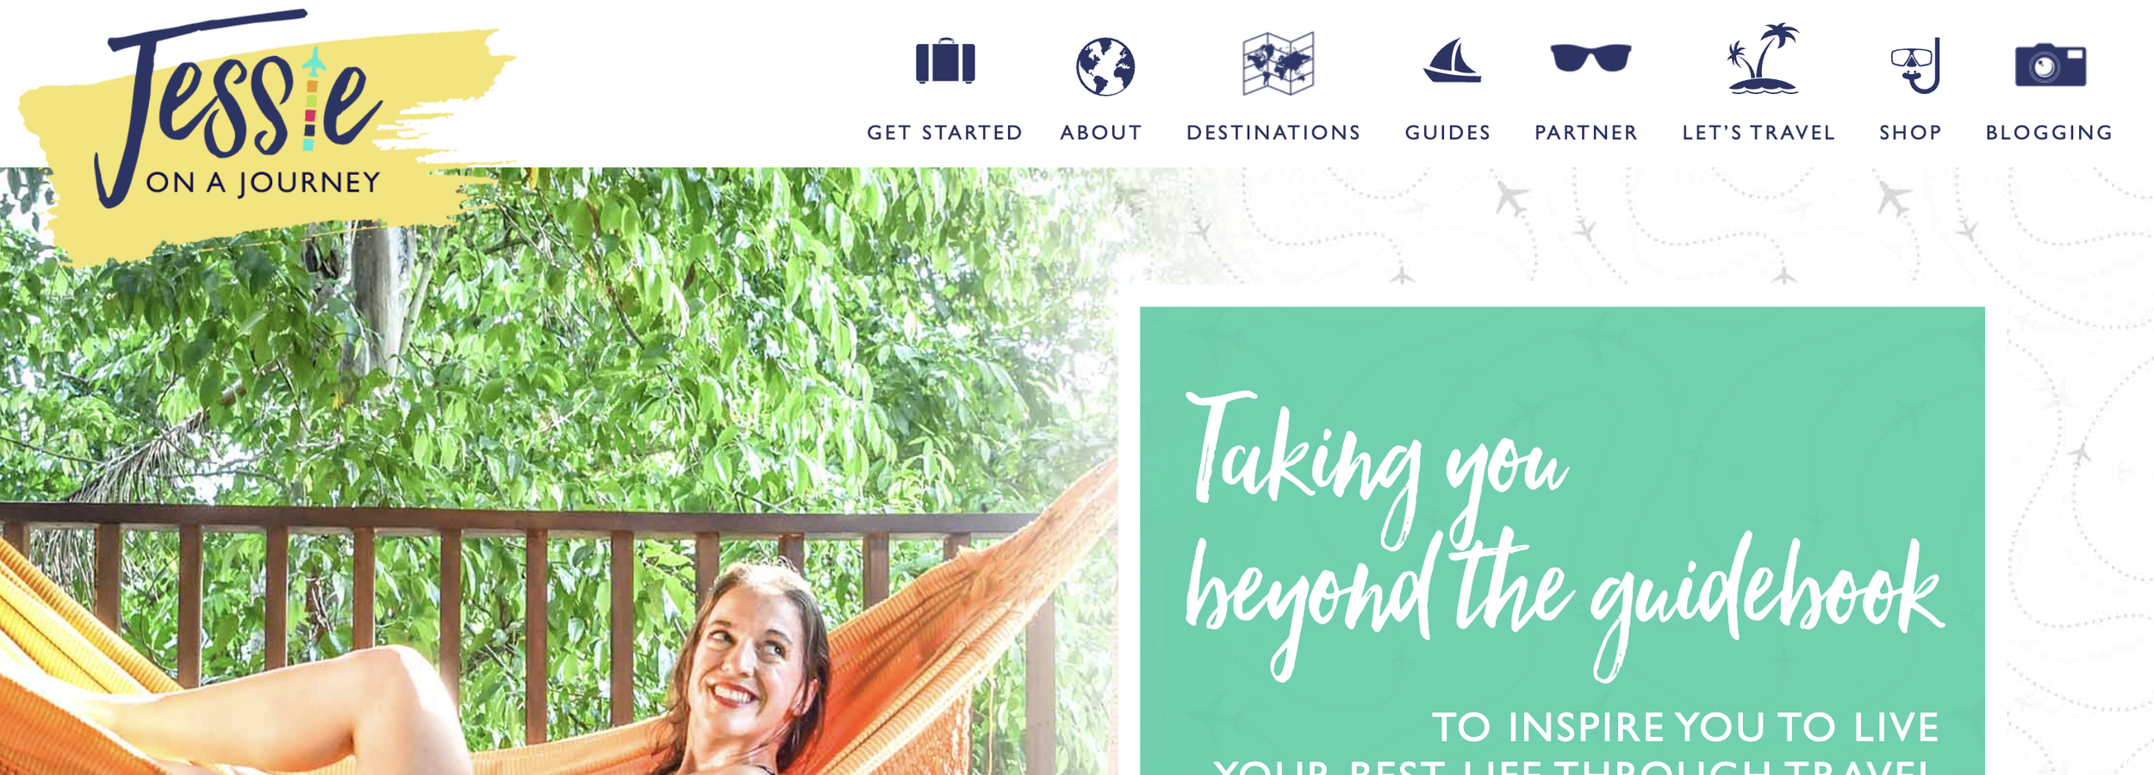Click the suitcase icon above Get Started
This screenshot has width=2154, height=775.
(x=944, y=61)
